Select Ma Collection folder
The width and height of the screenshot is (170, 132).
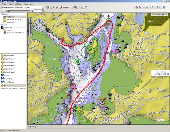[x=11, y=17]
